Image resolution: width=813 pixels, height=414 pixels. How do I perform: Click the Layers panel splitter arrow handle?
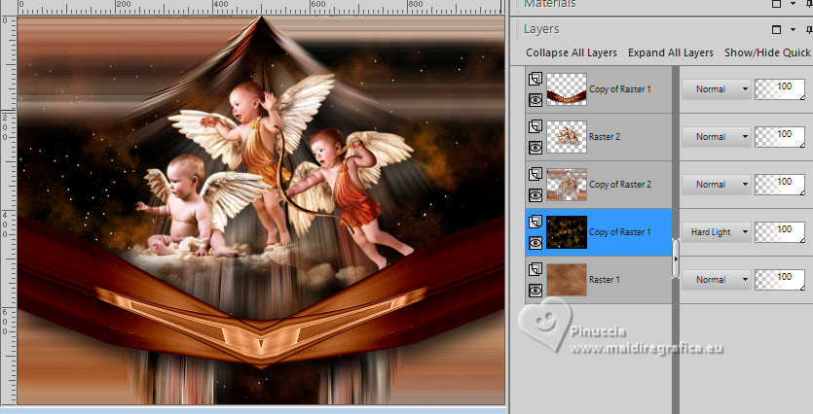[x=676, y=259]
